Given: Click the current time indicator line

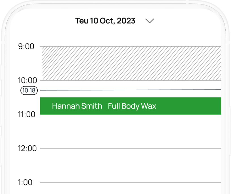Looking at the screenshot, I should tap(130, 90).
